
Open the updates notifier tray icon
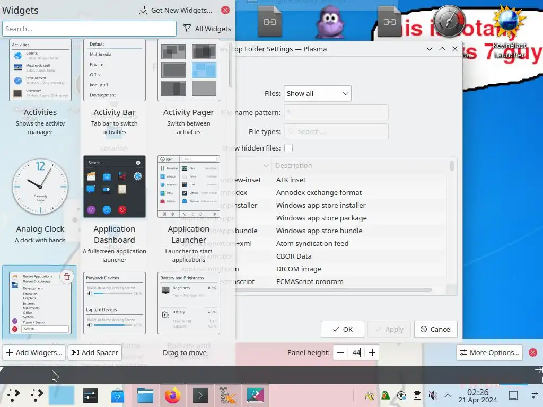(x=401, y=395)
